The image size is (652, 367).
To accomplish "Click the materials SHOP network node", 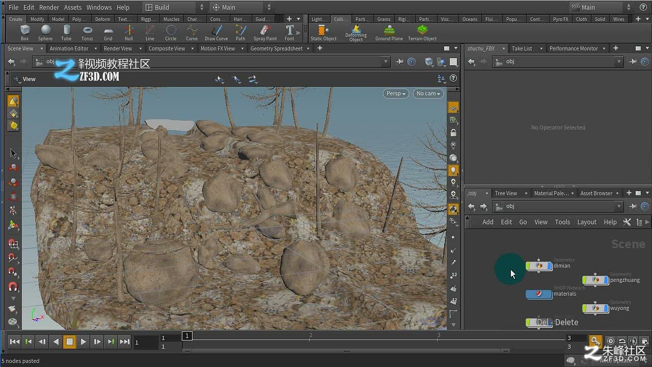I will (x=539, y=294).
